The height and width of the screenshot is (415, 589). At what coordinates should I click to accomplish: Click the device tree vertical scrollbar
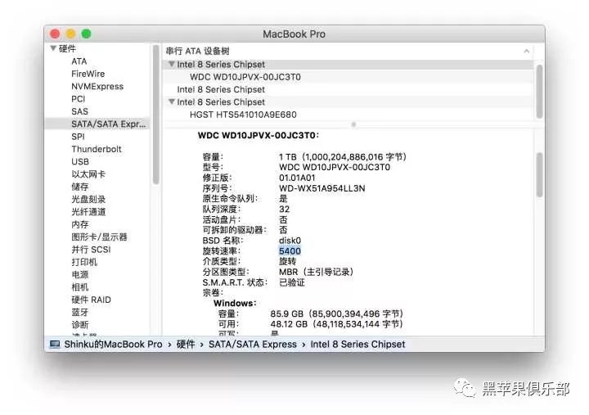point(539,92)
